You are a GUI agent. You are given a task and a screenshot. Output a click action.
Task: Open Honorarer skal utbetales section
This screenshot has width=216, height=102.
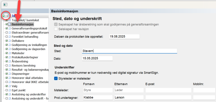27,78
